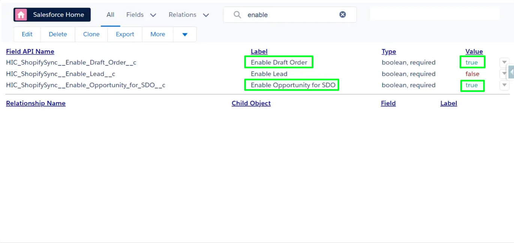
Task: Click type 'boolean, required' in Enable Opportunity row
Action: pos(409,85)
